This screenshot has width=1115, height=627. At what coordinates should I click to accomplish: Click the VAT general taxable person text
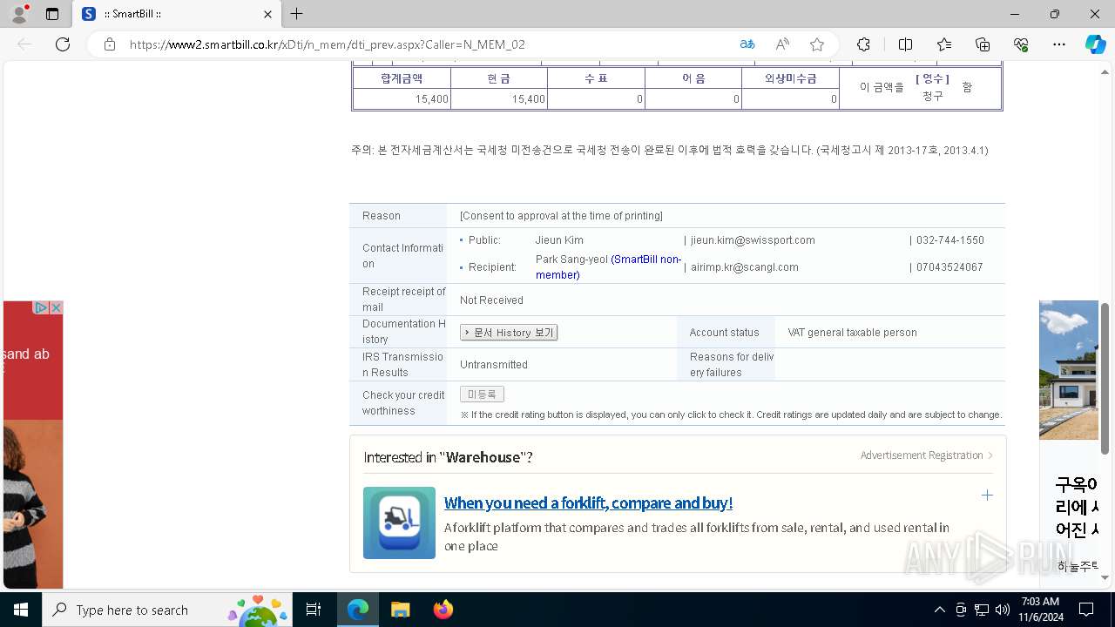click(x=852, y=333)
